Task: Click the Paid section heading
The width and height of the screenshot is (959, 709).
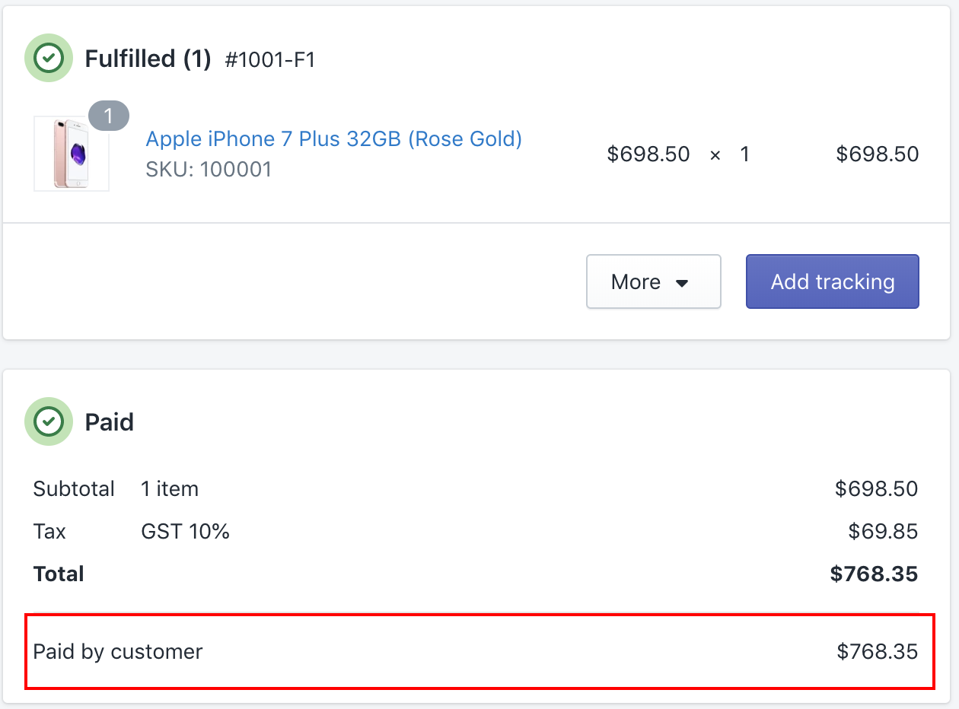Action: pyautogui.click(x=109, y=421)
